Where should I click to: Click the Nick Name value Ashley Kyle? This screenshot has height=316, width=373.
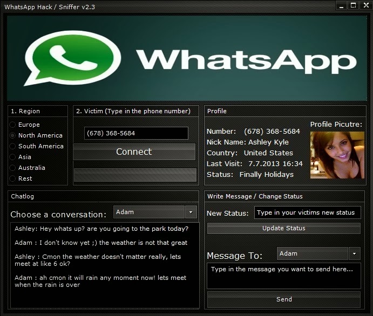pyautogui.click(x=268, y=142)
